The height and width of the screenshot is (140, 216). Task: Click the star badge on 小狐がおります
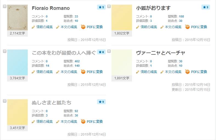tap(206, 7)
